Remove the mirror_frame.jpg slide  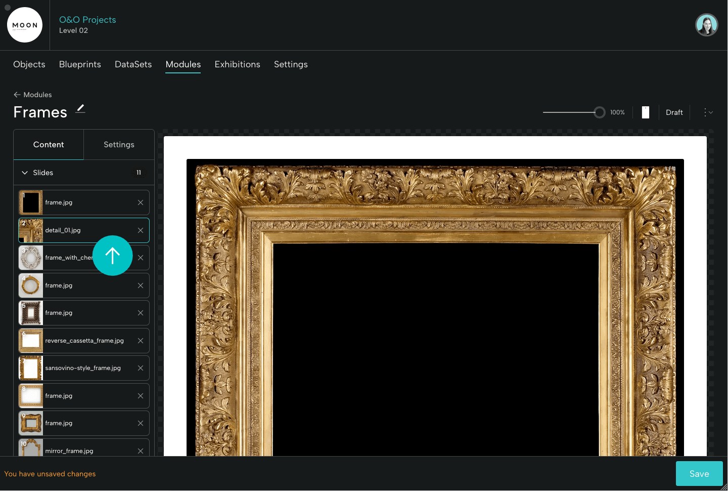pyautogui.click(x=141, y=451)
